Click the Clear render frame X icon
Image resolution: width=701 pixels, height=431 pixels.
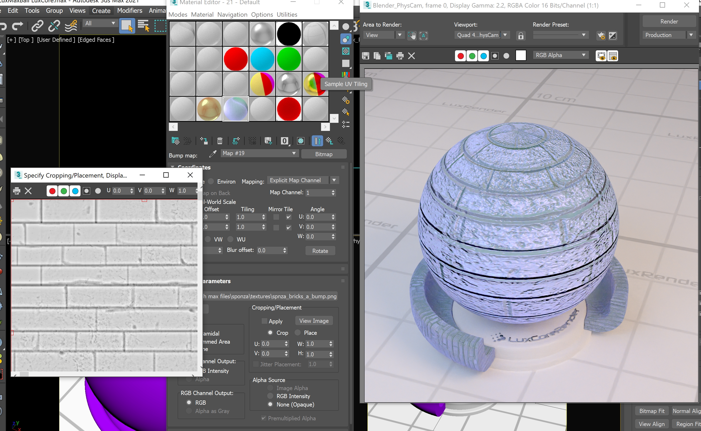coord(411,56)
